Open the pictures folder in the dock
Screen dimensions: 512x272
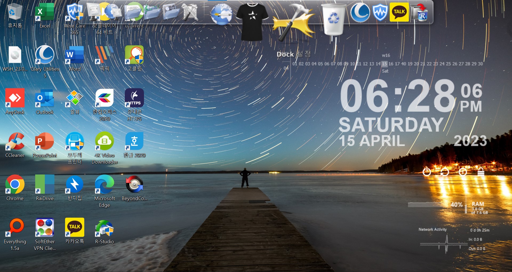click(171, 12)
